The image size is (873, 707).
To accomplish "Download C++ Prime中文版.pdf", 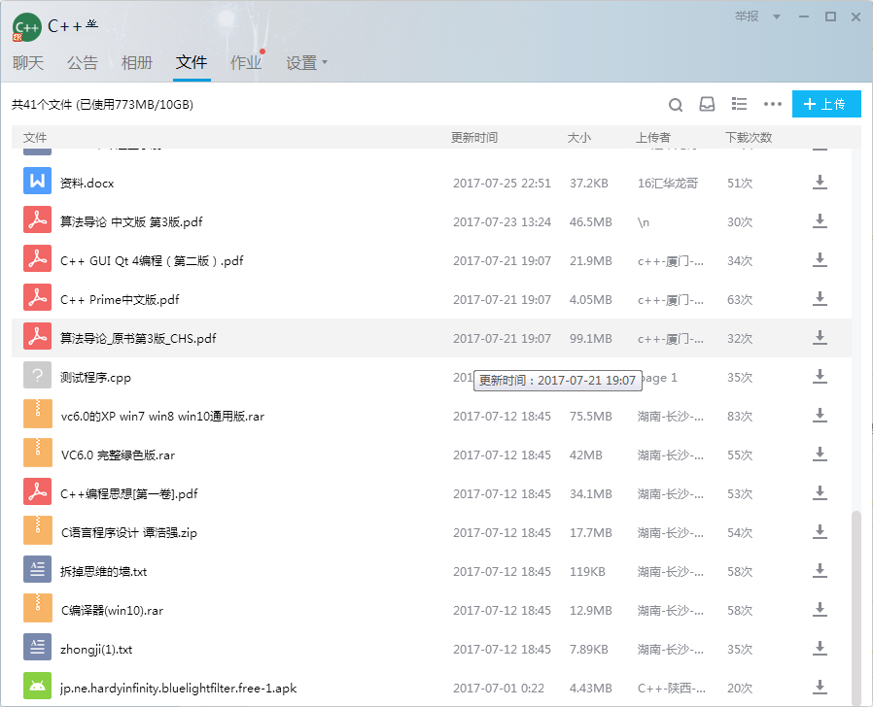I will point(820,299).
